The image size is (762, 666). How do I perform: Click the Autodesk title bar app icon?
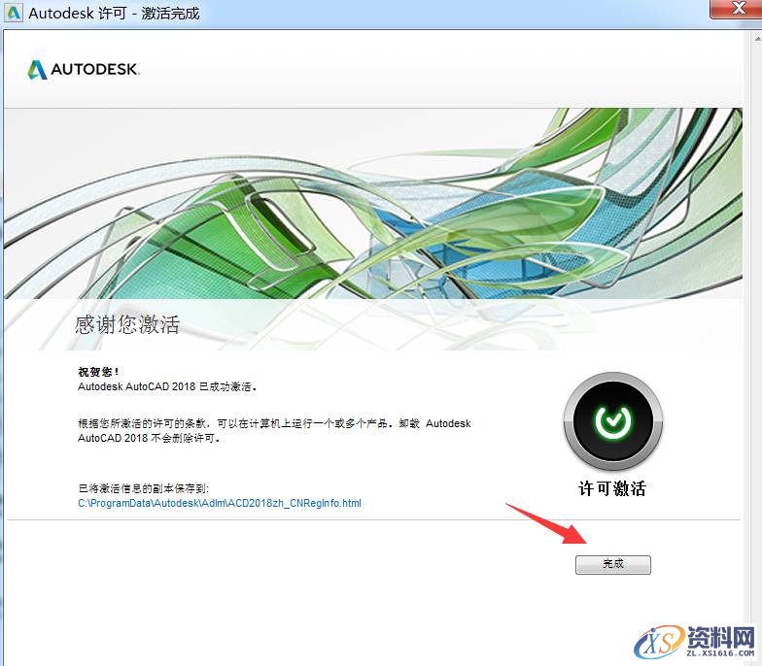click(x=14, y=13)
